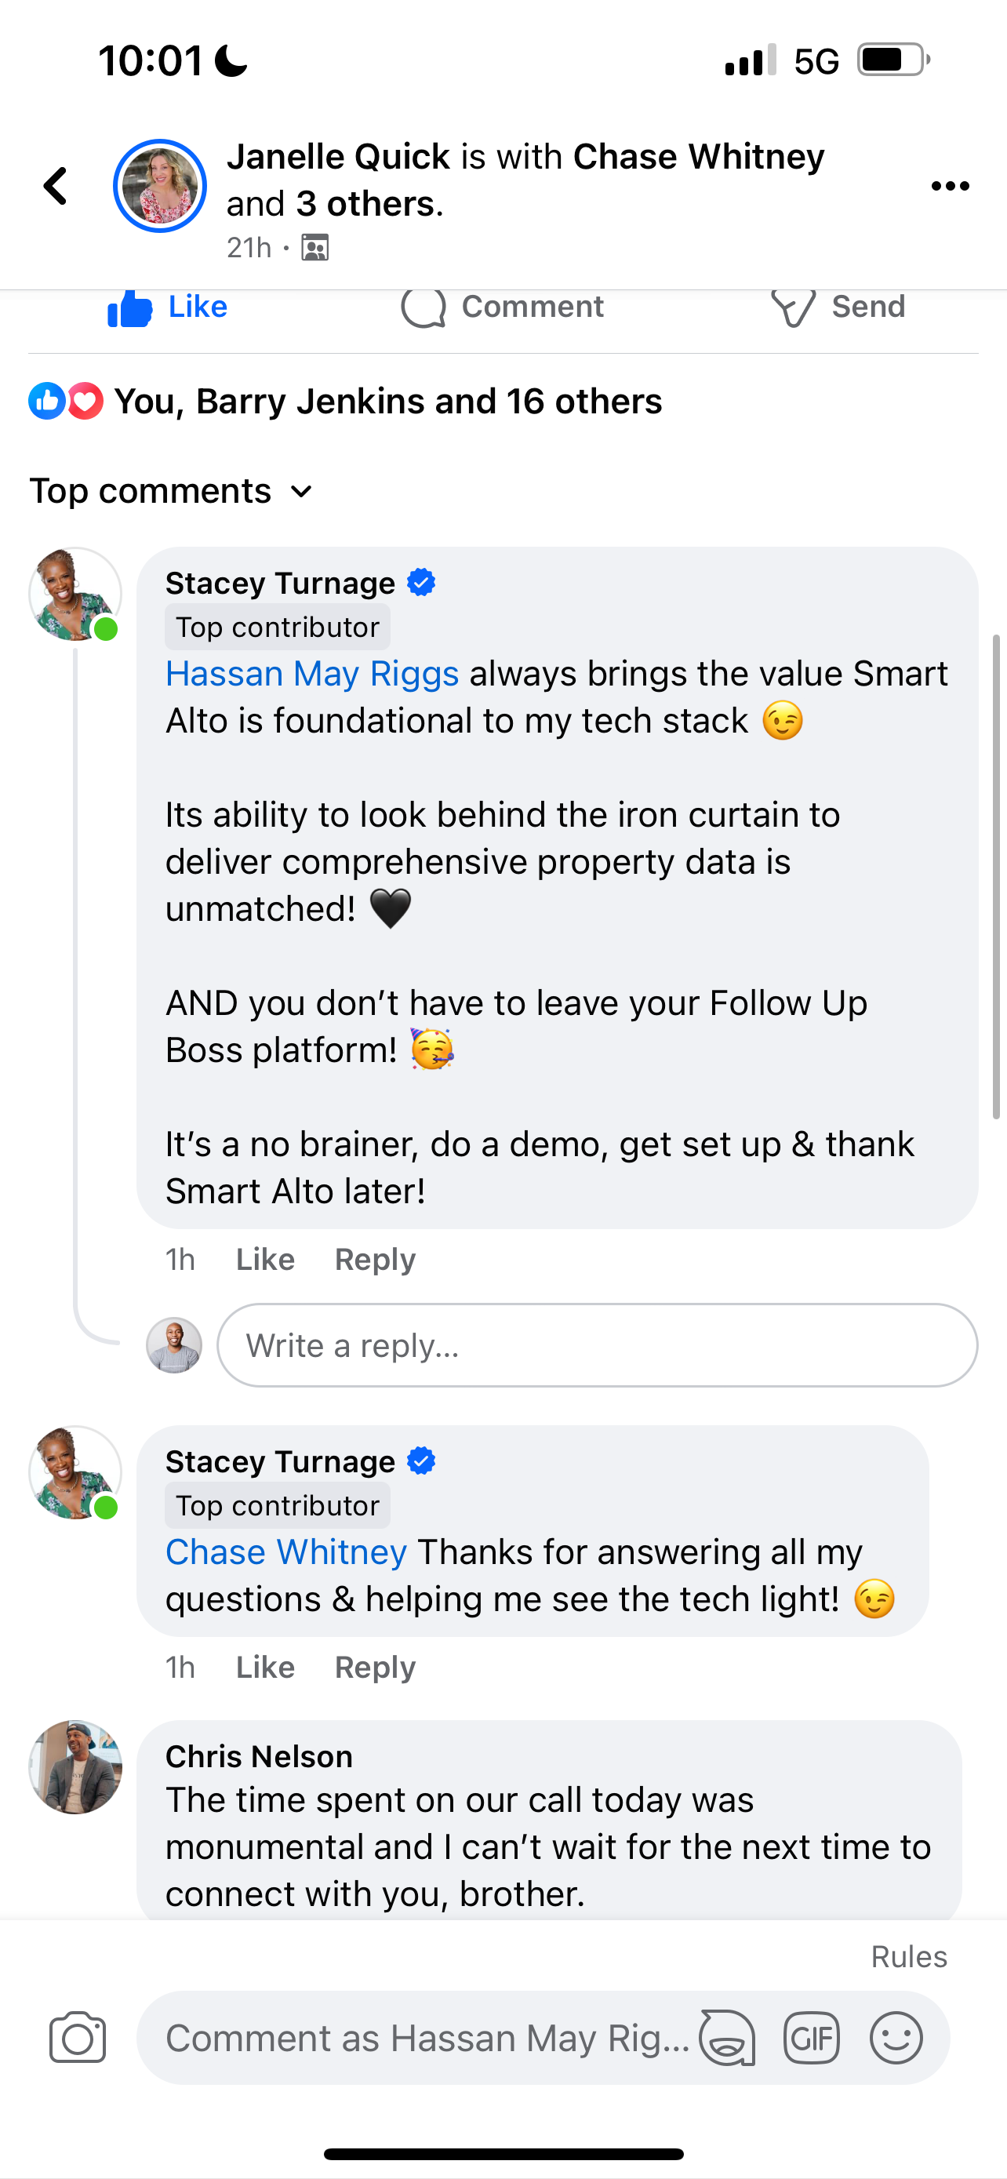This screenshot has height=2179, width=1007.
Task: Open the group Rules link
Action: (909, 1956)
